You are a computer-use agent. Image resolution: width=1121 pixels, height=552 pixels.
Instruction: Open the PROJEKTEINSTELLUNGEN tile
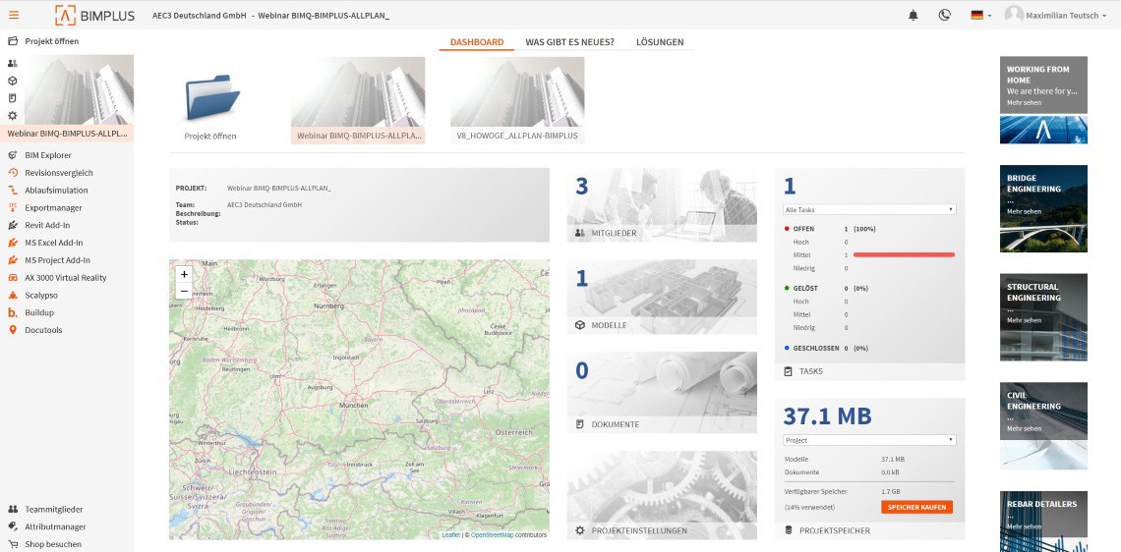coord(662,494)
